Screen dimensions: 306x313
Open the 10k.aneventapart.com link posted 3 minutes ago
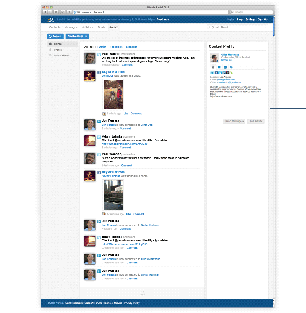pos(124,144)
